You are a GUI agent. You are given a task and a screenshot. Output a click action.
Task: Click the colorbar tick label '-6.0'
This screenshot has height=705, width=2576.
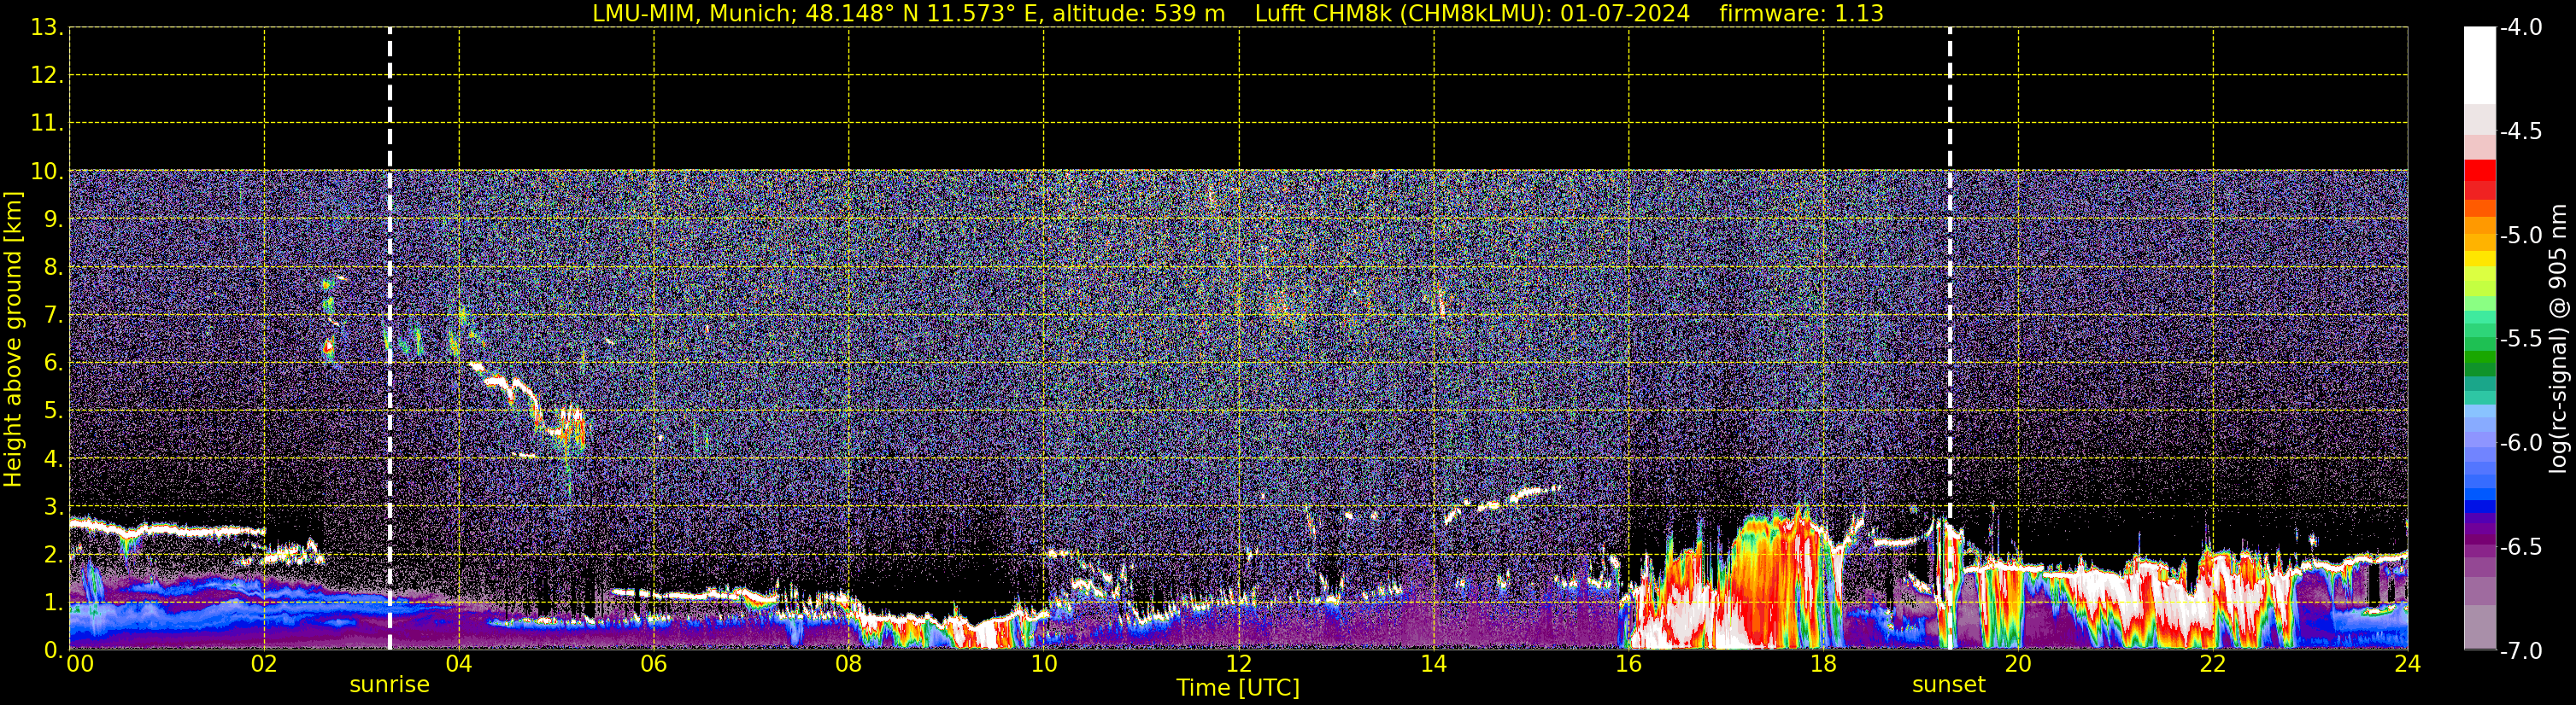point(2520,442)
